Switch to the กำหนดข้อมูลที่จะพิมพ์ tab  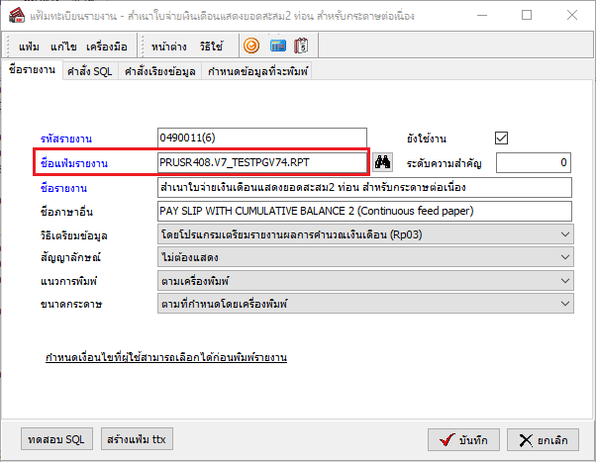click(255, 71)
